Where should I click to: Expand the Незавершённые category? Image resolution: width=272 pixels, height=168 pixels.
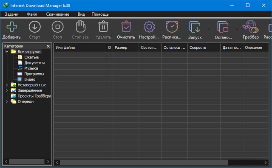(7, 85)
